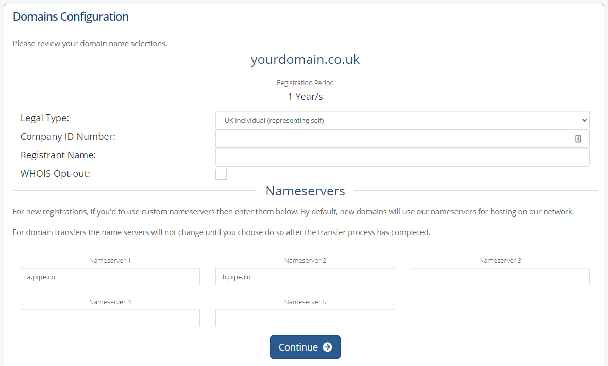Click the "Company ID Number:" label
The width and height of the screenshot is (608, 366).
point(68,137)
